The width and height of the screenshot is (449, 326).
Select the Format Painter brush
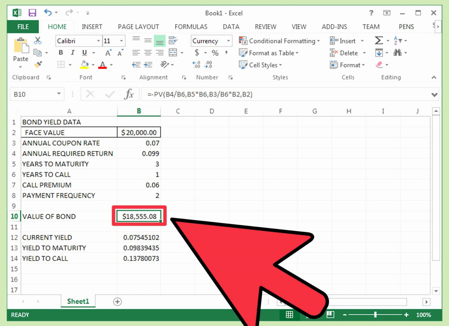pyautogui.click(x=38, y=65)
